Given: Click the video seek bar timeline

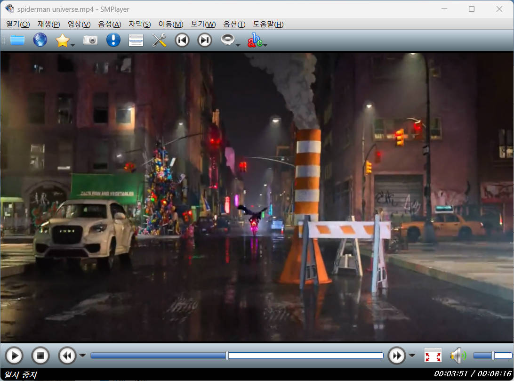Looking at the screenshot, I should tap(237, 356).
